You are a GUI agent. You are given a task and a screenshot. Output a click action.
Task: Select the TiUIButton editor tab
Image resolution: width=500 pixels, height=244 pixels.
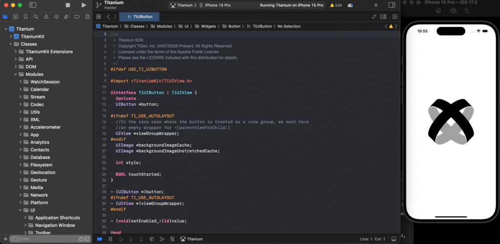coord(139,17)
